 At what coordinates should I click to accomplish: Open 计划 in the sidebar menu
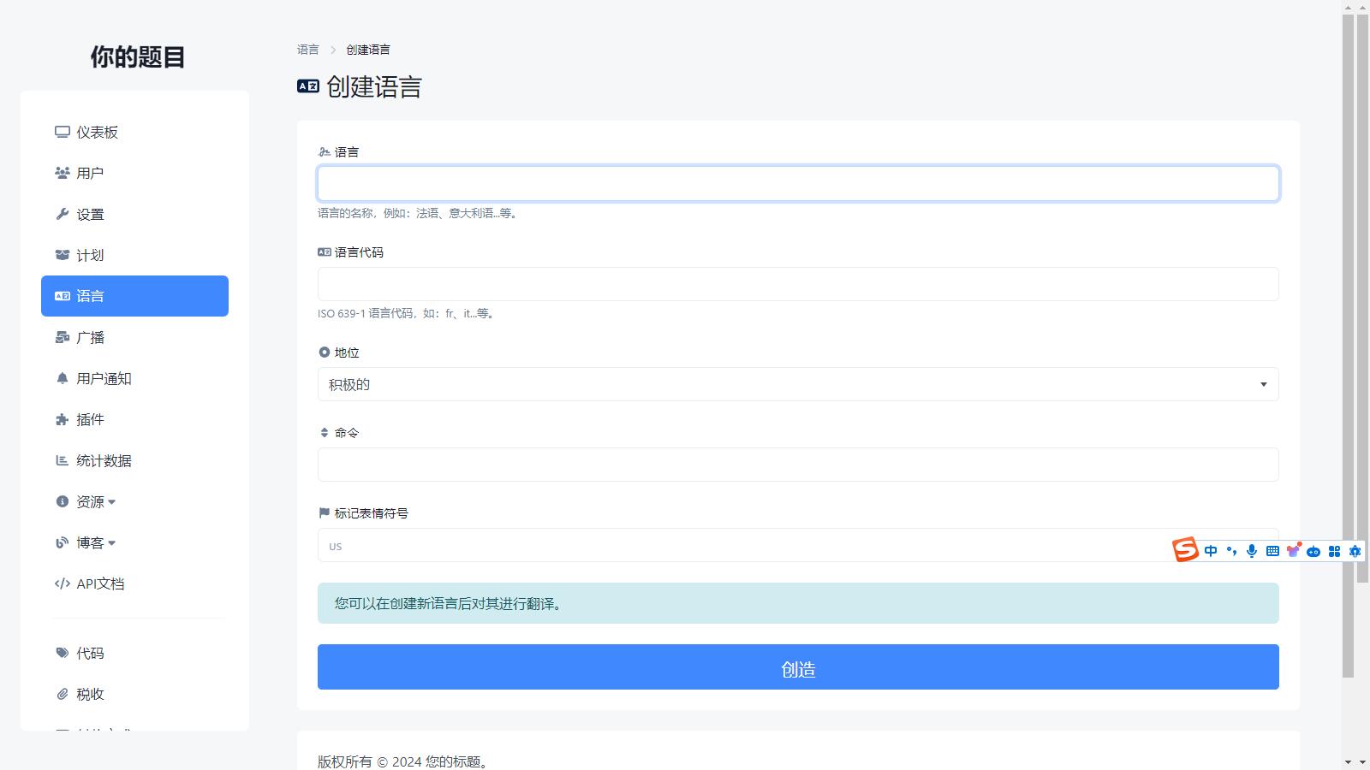(x=90, y=255)
